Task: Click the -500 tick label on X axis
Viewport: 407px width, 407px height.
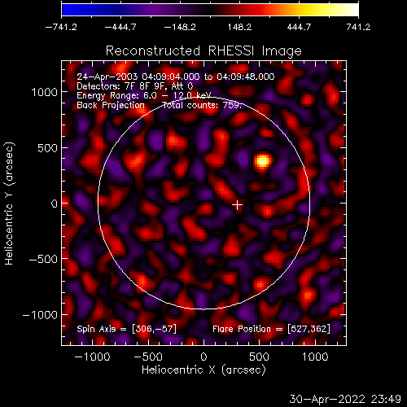Action: tap(148, 357)
